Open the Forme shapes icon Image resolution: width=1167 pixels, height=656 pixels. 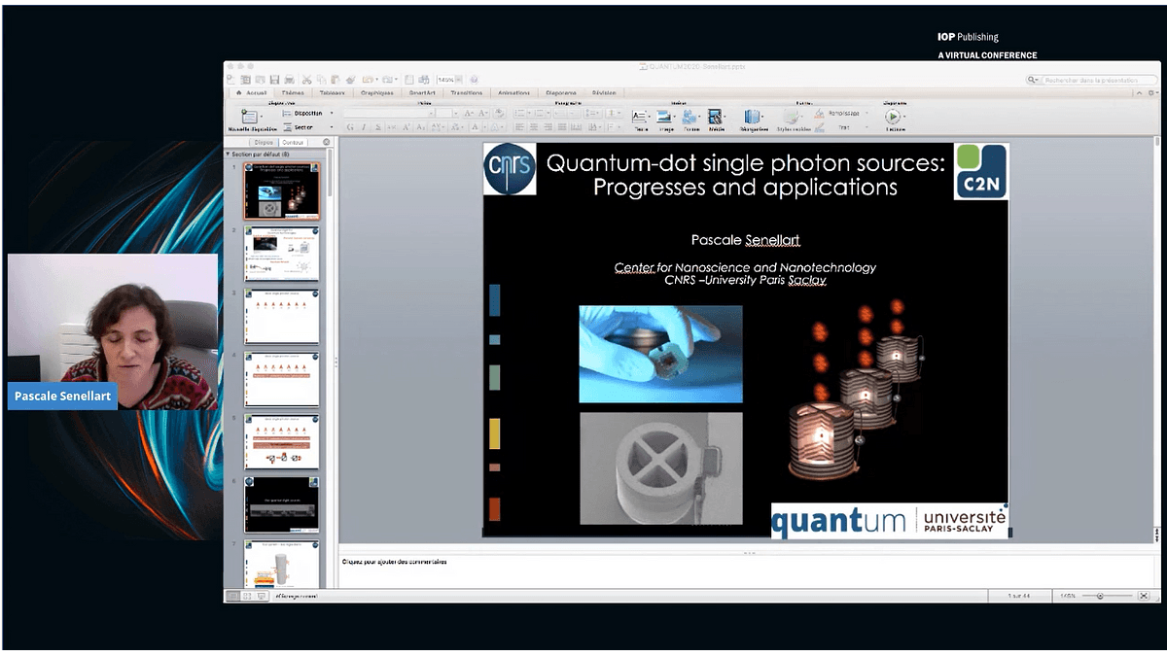(x=690, y=115)
